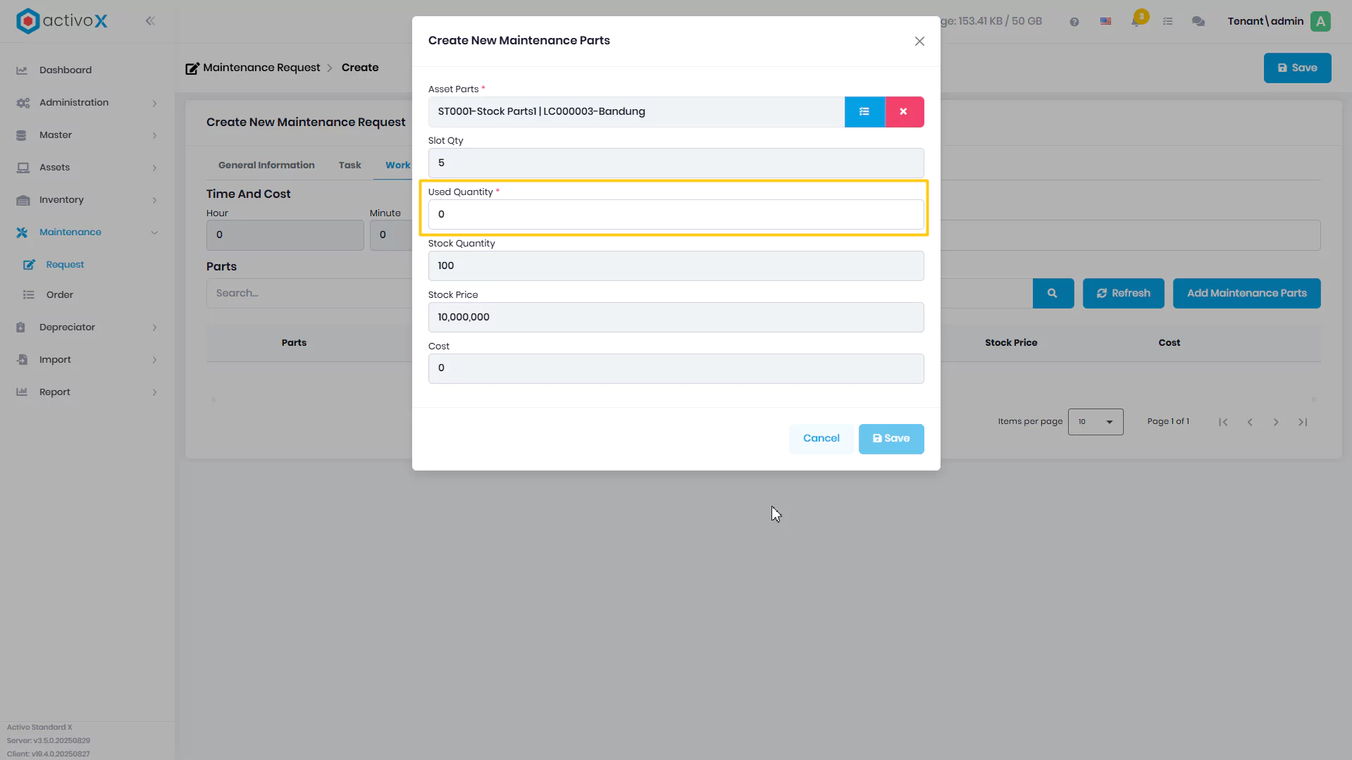Go to the last page of parts table

(x=1303, y=422)
